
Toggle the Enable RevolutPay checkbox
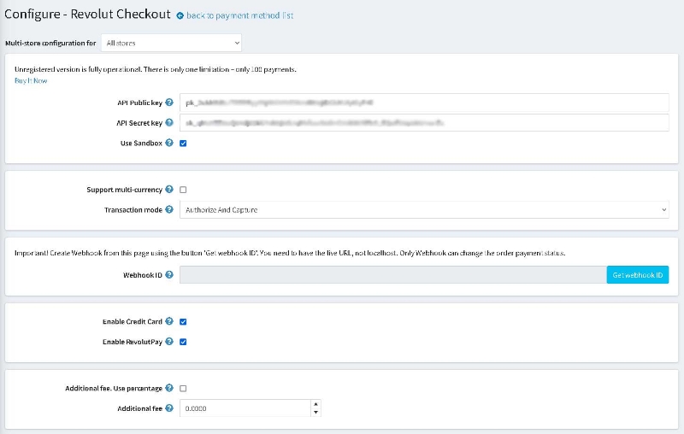coord(183,342)
